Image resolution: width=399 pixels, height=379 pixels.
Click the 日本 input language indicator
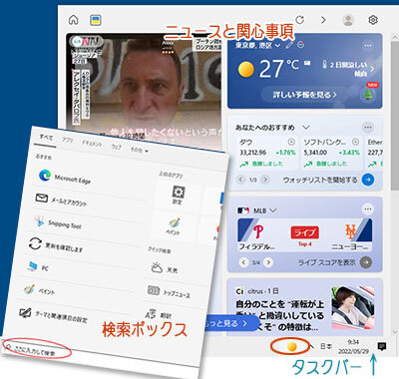tap(326, 346)
